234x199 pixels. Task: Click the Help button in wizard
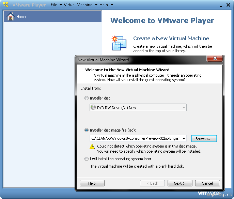point(92,183)
